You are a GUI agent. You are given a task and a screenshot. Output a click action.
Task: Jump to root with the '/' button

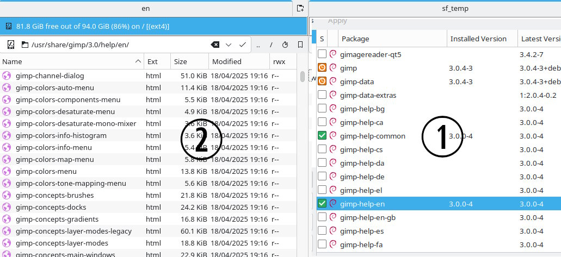click(x=271, y=45)
